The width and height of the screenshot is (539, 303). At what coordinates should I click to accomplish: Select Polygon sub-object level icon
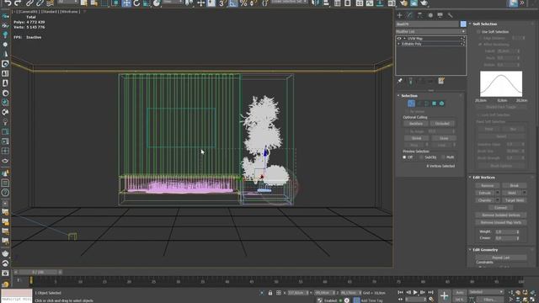coord(435,104)
